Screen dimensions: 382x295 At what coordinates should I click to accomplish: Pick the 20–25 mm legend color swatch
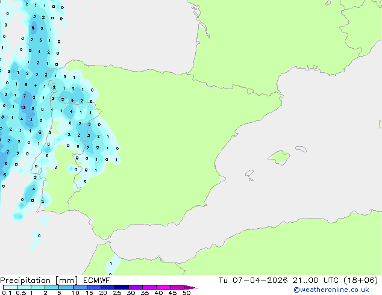(107, 287)
